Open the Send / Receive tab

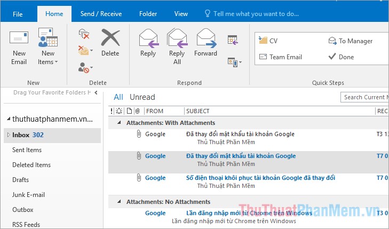pos(101,14)
